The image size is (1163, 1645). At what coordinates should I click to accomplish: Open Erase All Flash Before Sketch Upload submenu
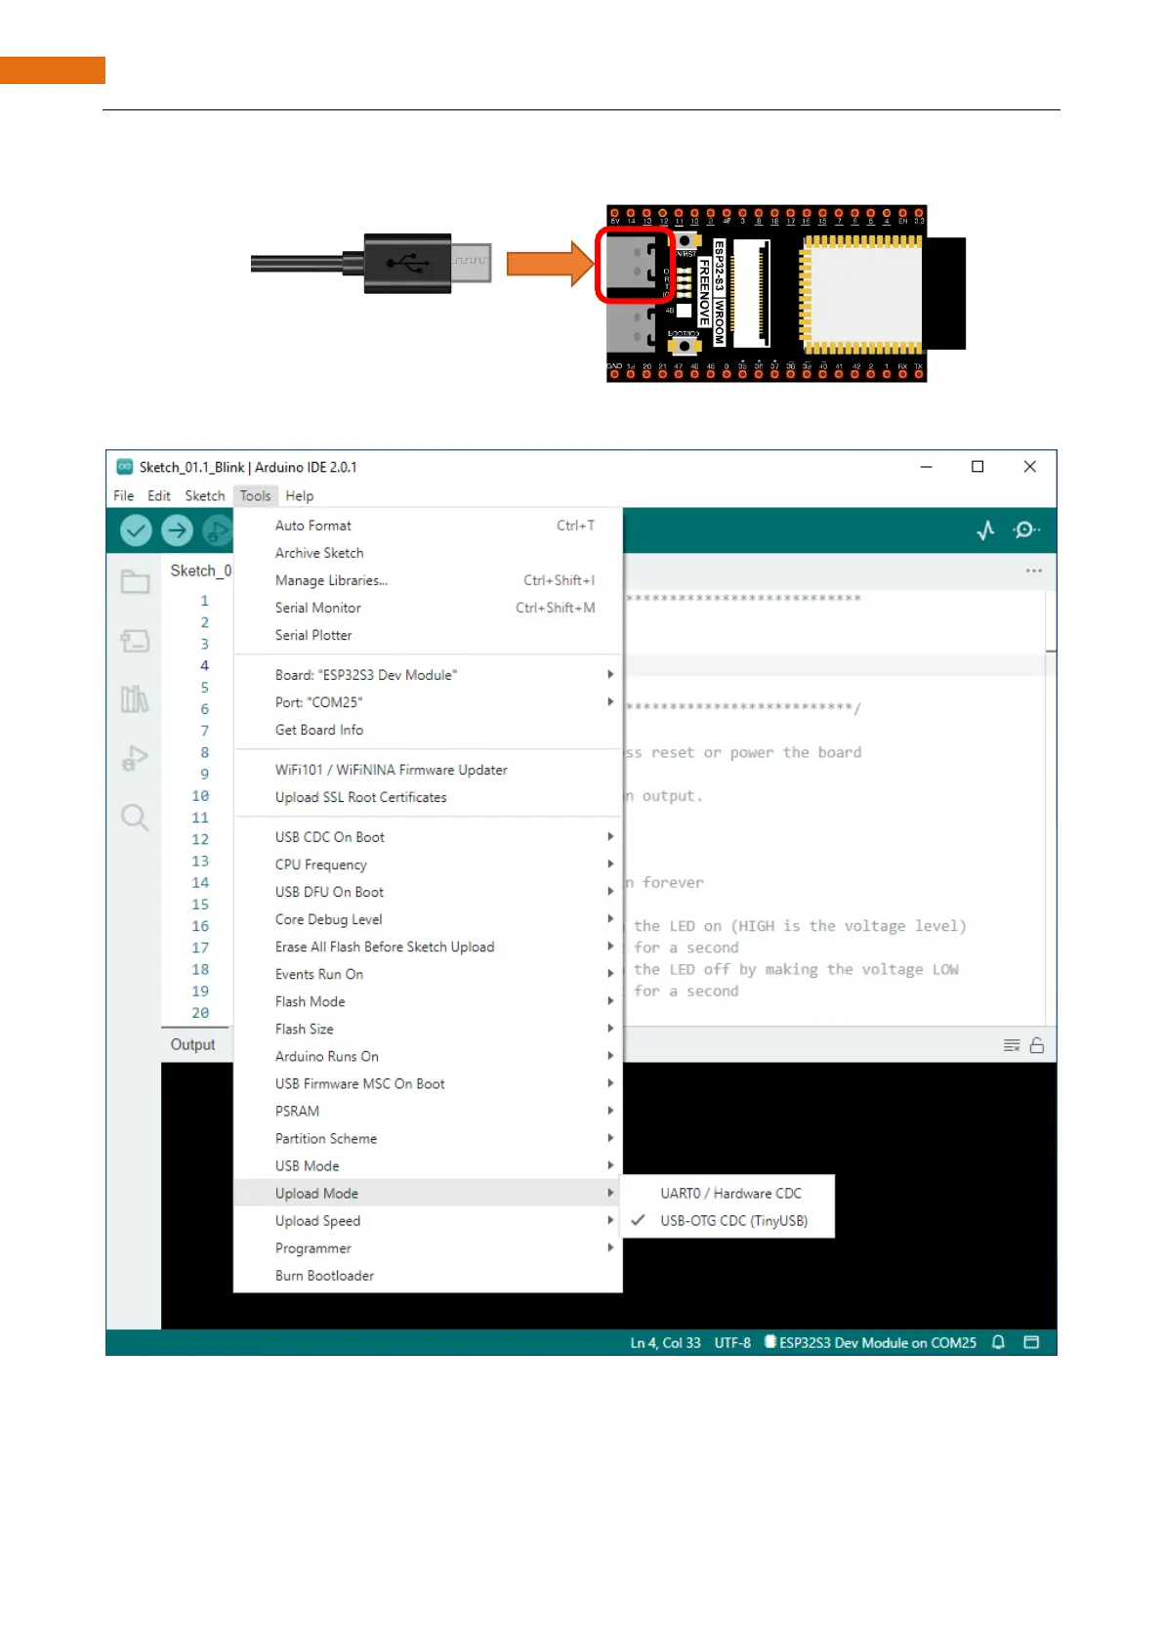pyautogui.click(x=428, y=947)
